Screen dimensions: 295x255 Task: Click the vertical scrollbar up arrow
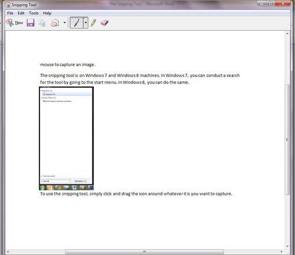pos(287,34)
